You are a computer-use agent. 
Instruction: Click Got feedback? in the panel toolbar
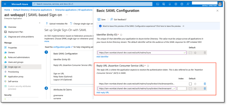coord(118,19)
